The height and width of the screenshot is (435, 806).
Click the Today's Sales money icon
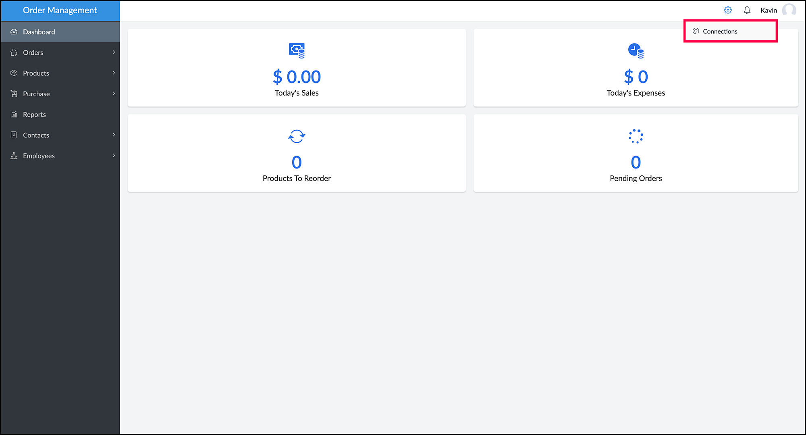coord(297,51)
